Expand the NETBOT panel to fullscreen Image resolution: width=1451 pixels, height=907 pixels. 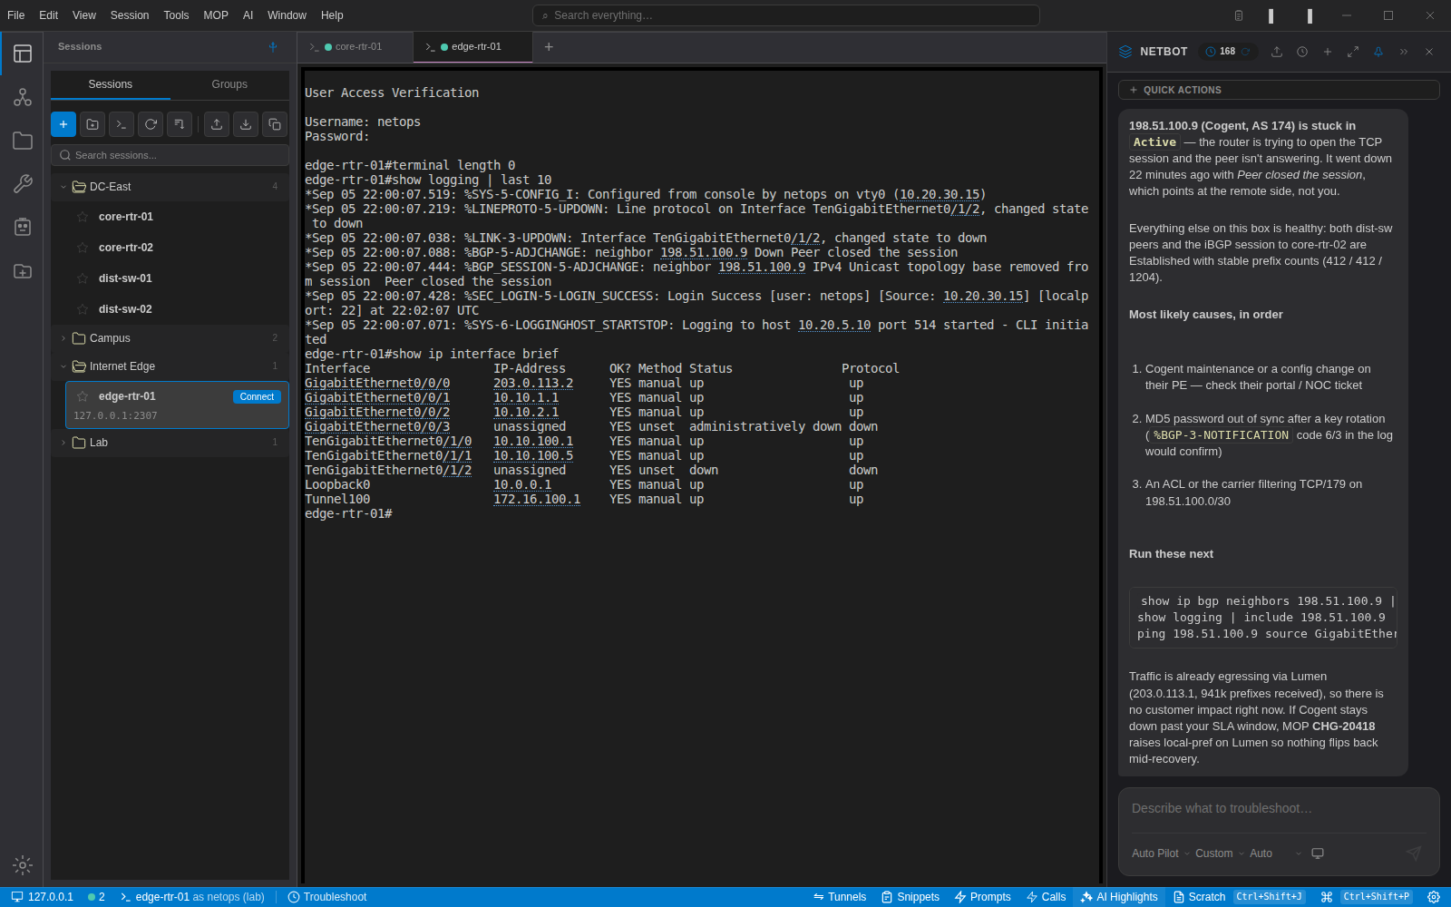pyautogui.click(x=1353, y=52)
